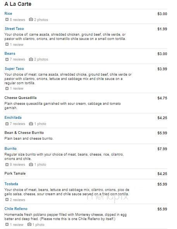View 2 photos for Beans

pos(41,59)
